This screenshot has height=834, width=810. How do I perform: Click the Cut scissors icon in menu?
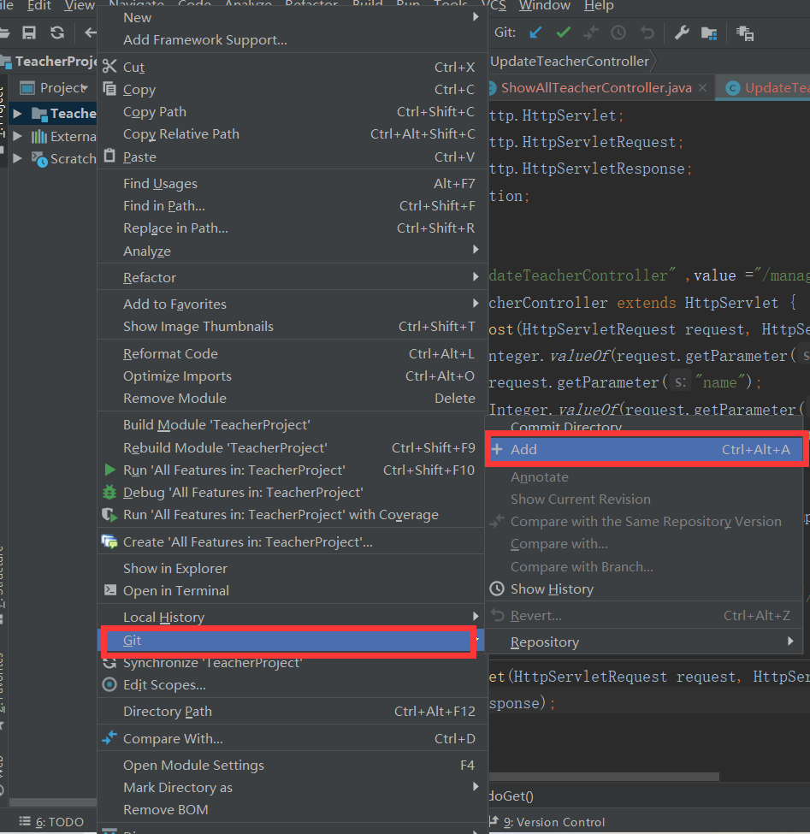[x=109, y=67]
